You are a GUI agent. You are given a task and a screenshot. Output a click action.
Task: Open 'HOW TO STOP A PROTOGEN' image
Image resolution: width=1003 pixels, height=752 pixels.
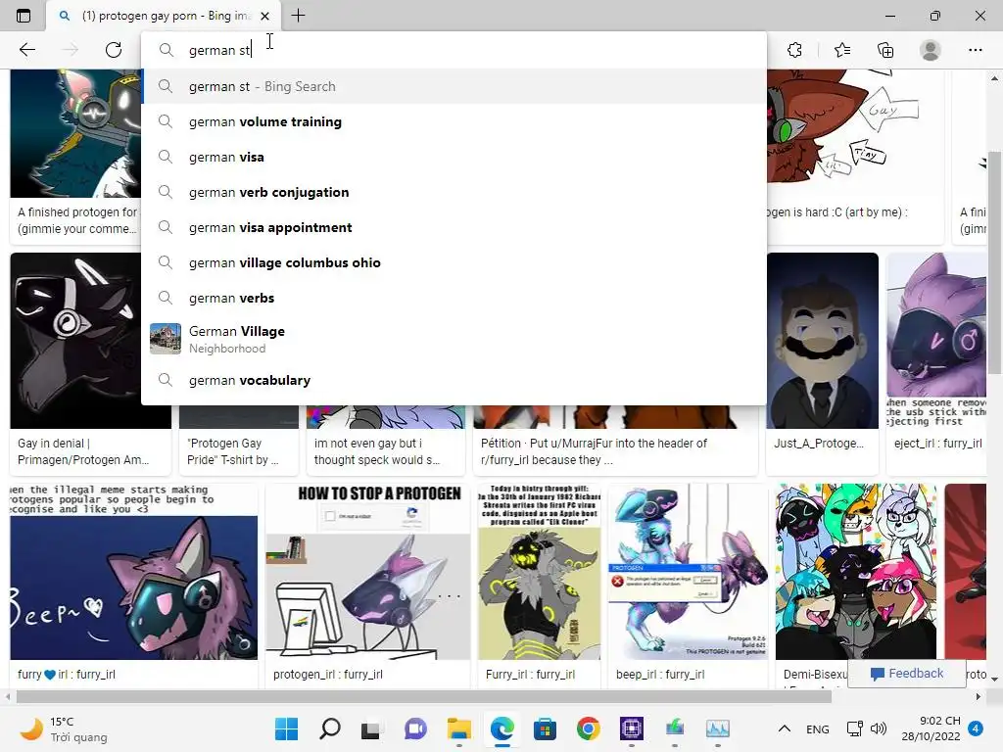click(x=368, y=572)
